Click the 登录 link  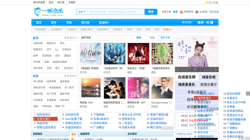(x=175, y=12)
